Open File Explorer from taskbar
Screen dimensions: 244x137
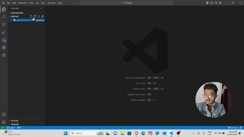point(122,133)
